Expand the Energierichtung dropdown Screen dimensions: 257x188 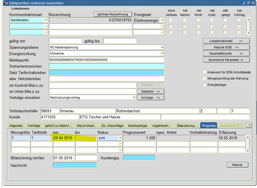pyautogui.click(x=162, y=54)
